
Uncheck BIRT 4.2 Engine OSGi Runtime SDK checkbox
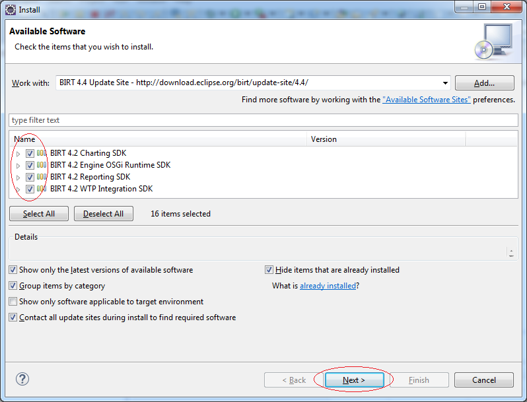[30, 165]
